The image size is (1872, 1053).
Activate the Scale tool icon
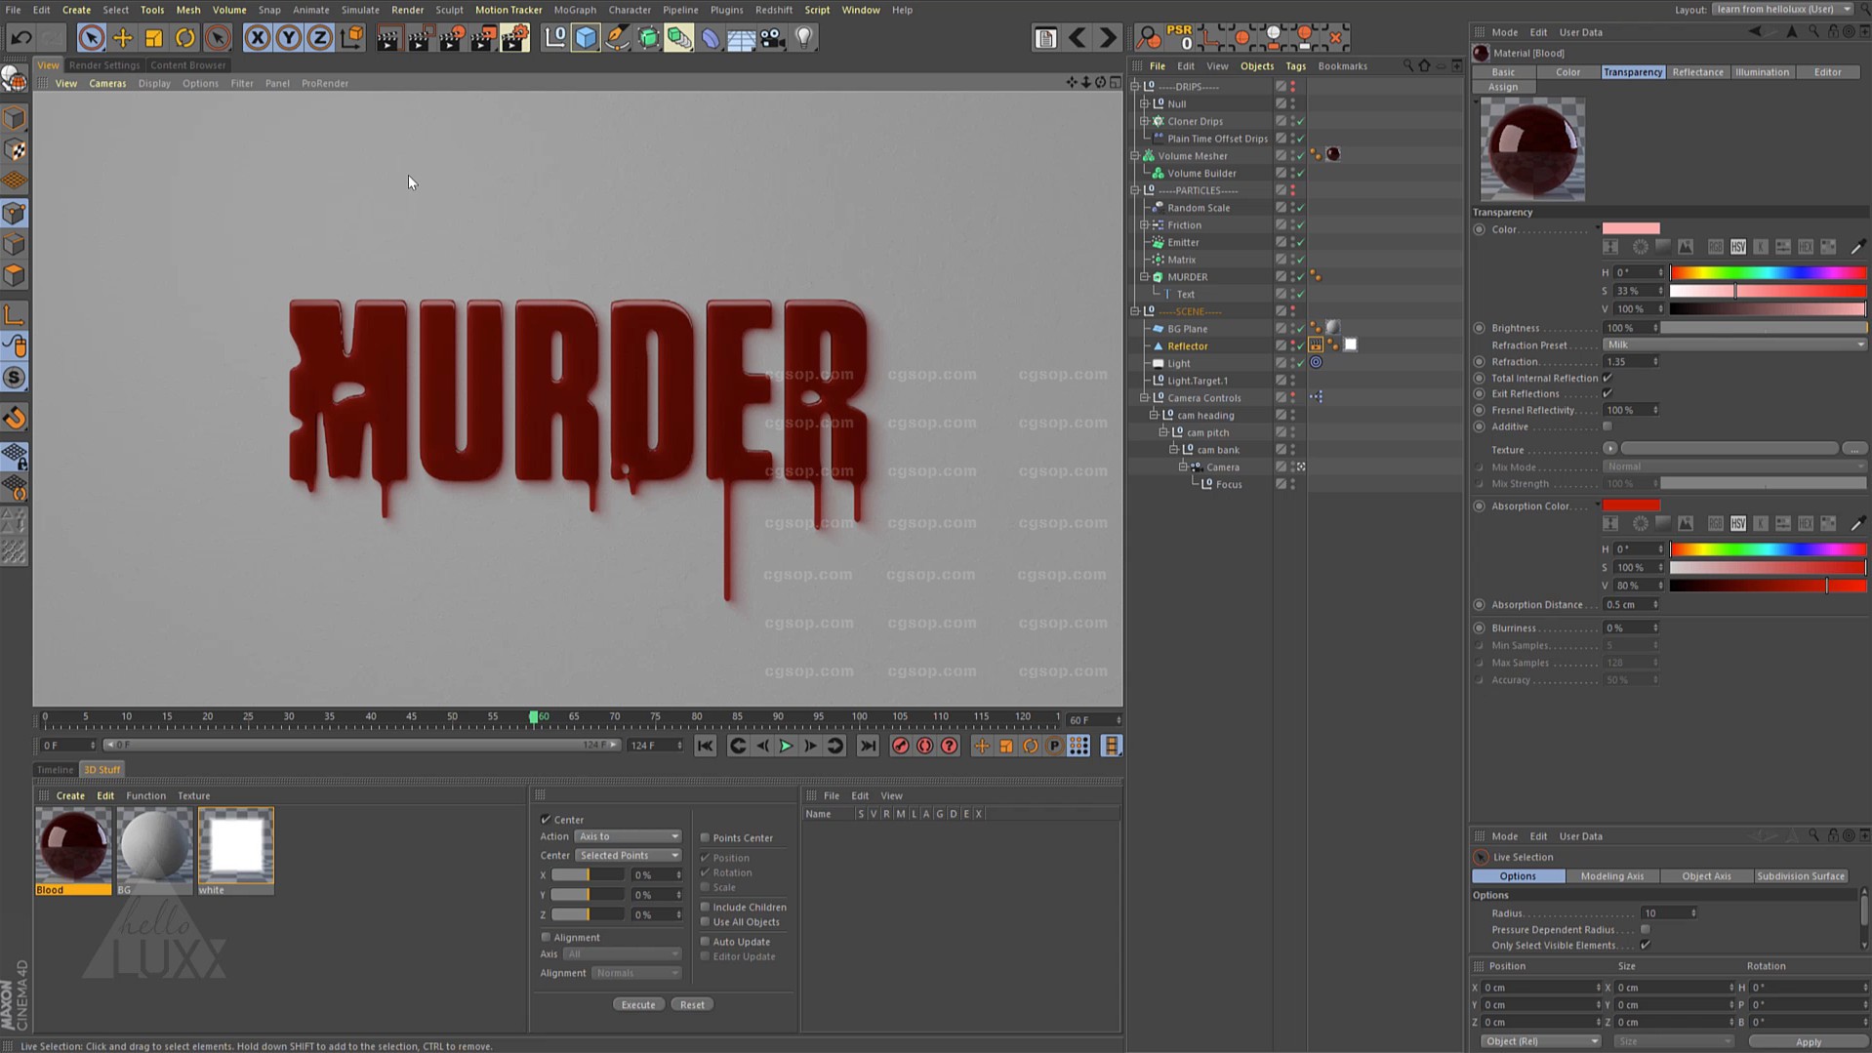pyautogui.click(x=154, y=38)
